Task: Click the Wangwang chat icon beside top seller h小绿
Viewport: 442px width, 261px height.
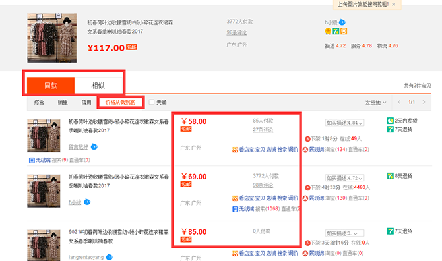Action: point(342,22)
